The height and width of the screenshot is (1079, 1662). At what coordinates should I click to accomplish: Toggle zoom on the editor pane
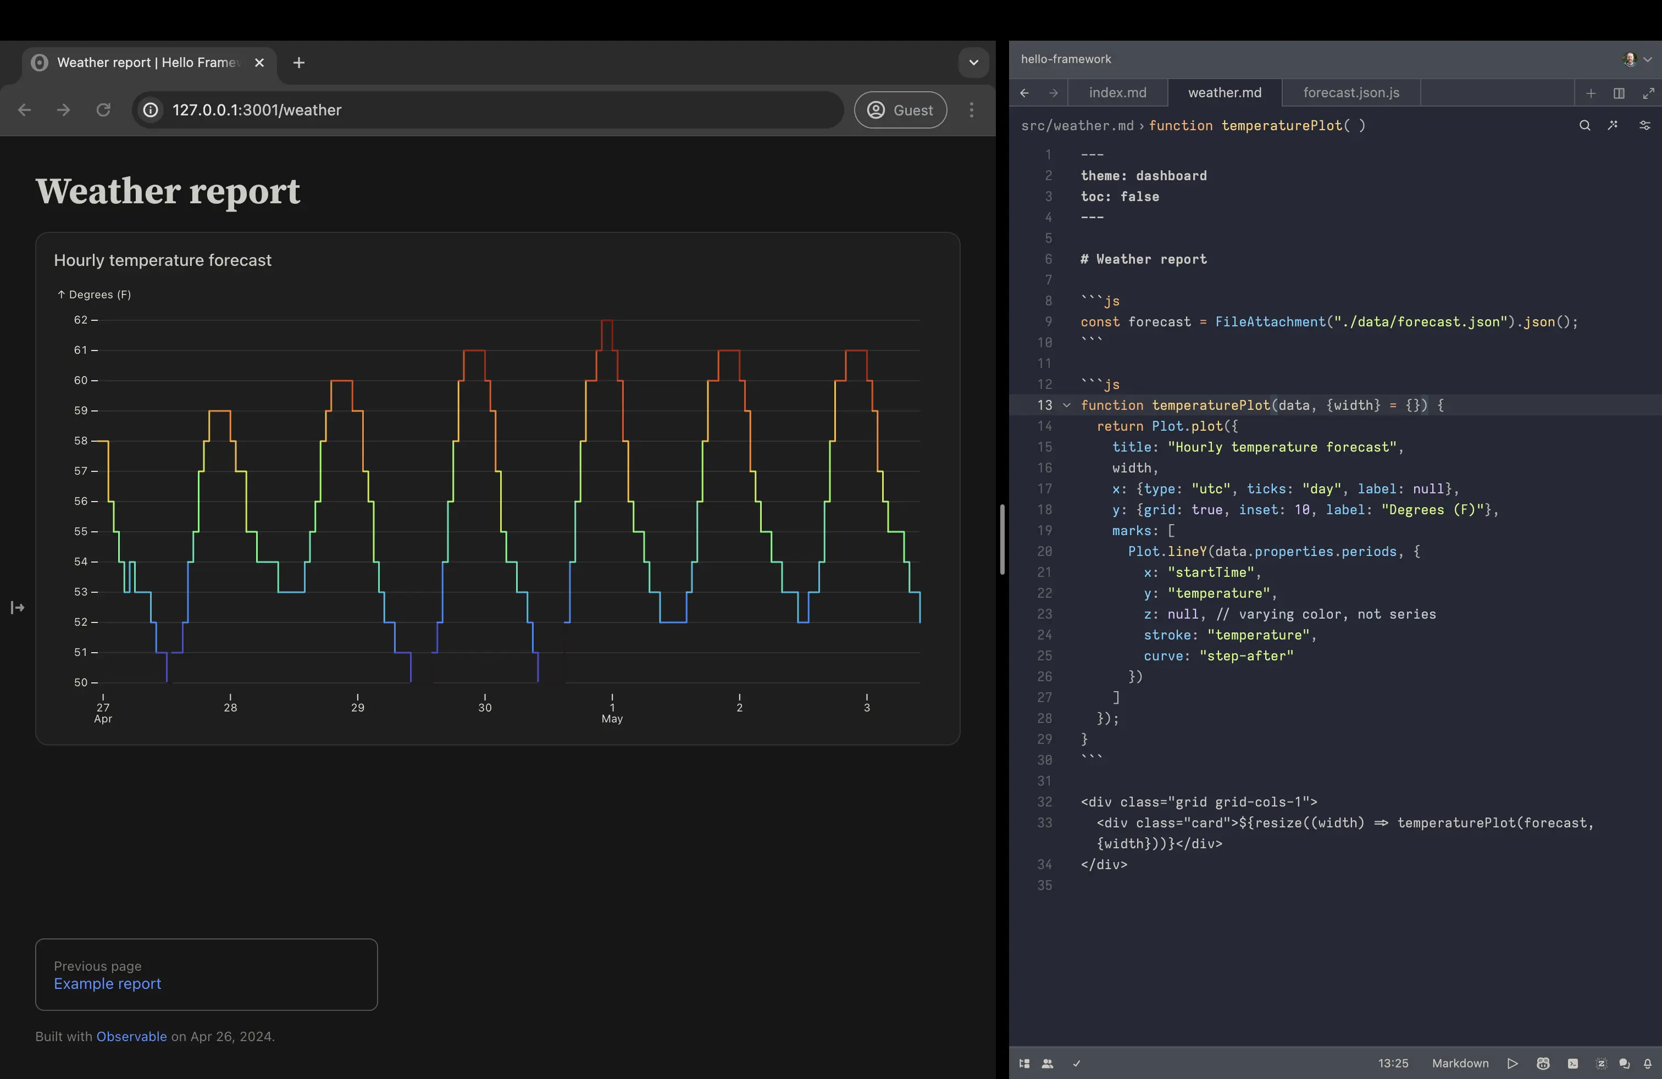(x=1648, y=93)
